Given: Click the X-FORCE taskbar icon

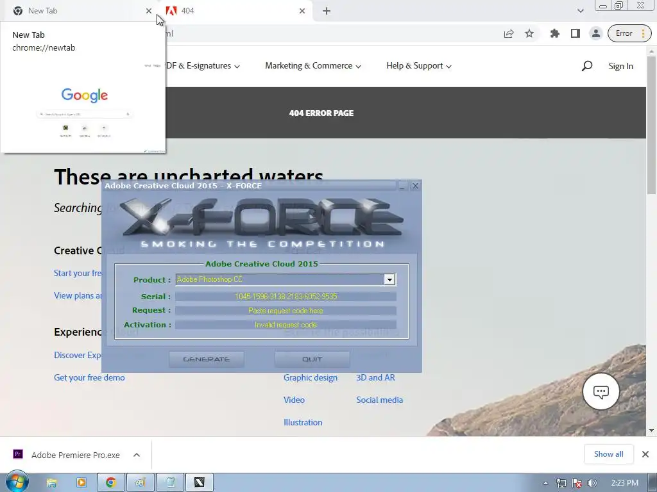Looking at the screenshot, I should point(200,483).
